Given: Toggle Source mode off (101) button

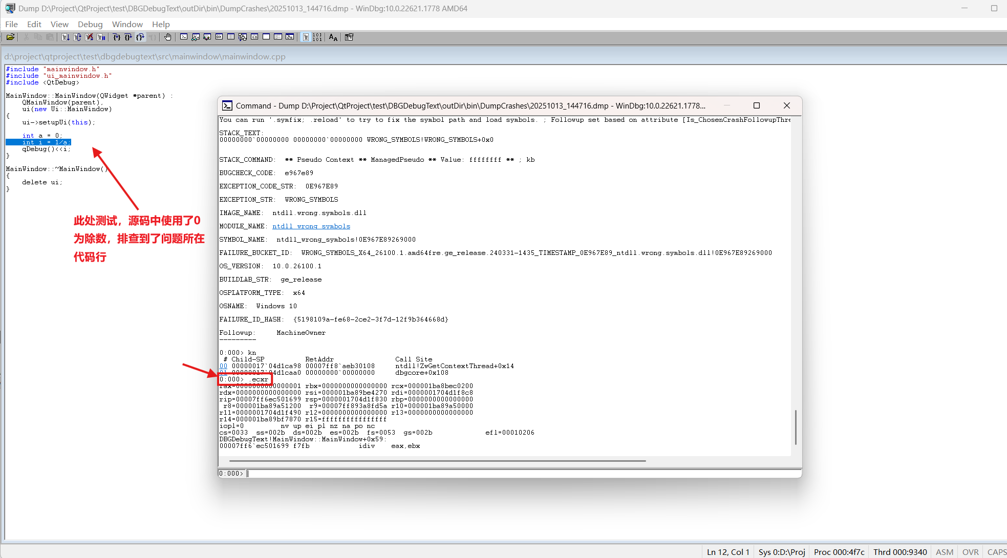Looking at the screenshot, I should (317, 37).
